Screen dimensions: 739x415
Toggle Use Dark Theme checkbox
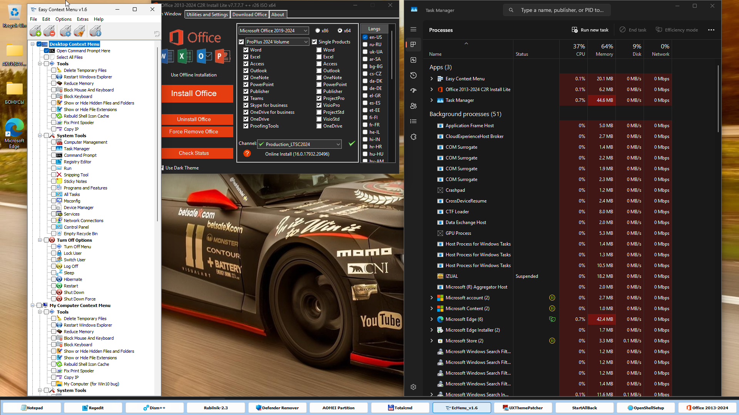point(163,168)
